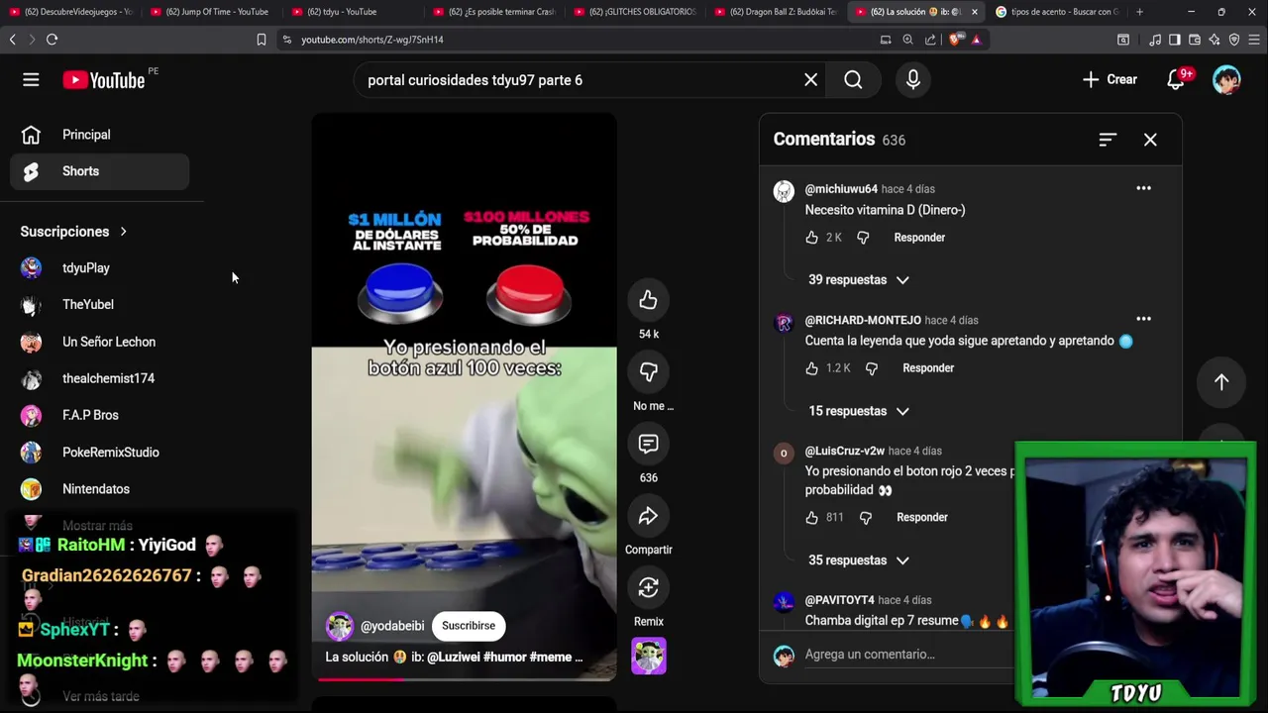This screenshot has width=1268, height=713.
Task: Open Ver más tarde in sidebar
Action: tap(99, 696)
